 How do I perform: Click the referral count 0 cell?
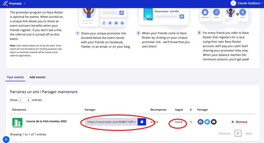(x=191, y=122)
